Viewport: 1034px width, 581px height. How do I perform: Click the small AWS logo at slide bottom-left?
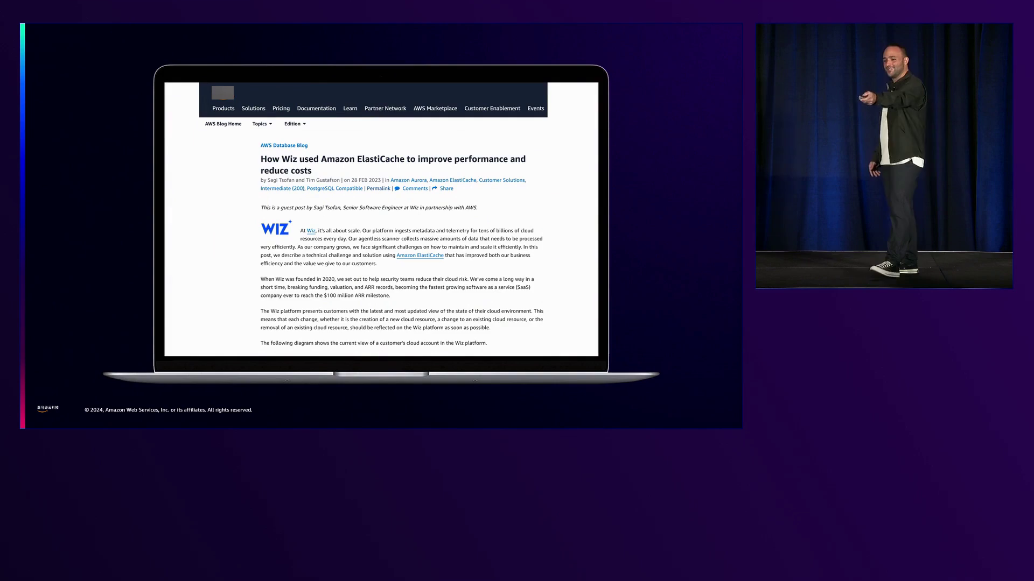(x=47, y=409)
